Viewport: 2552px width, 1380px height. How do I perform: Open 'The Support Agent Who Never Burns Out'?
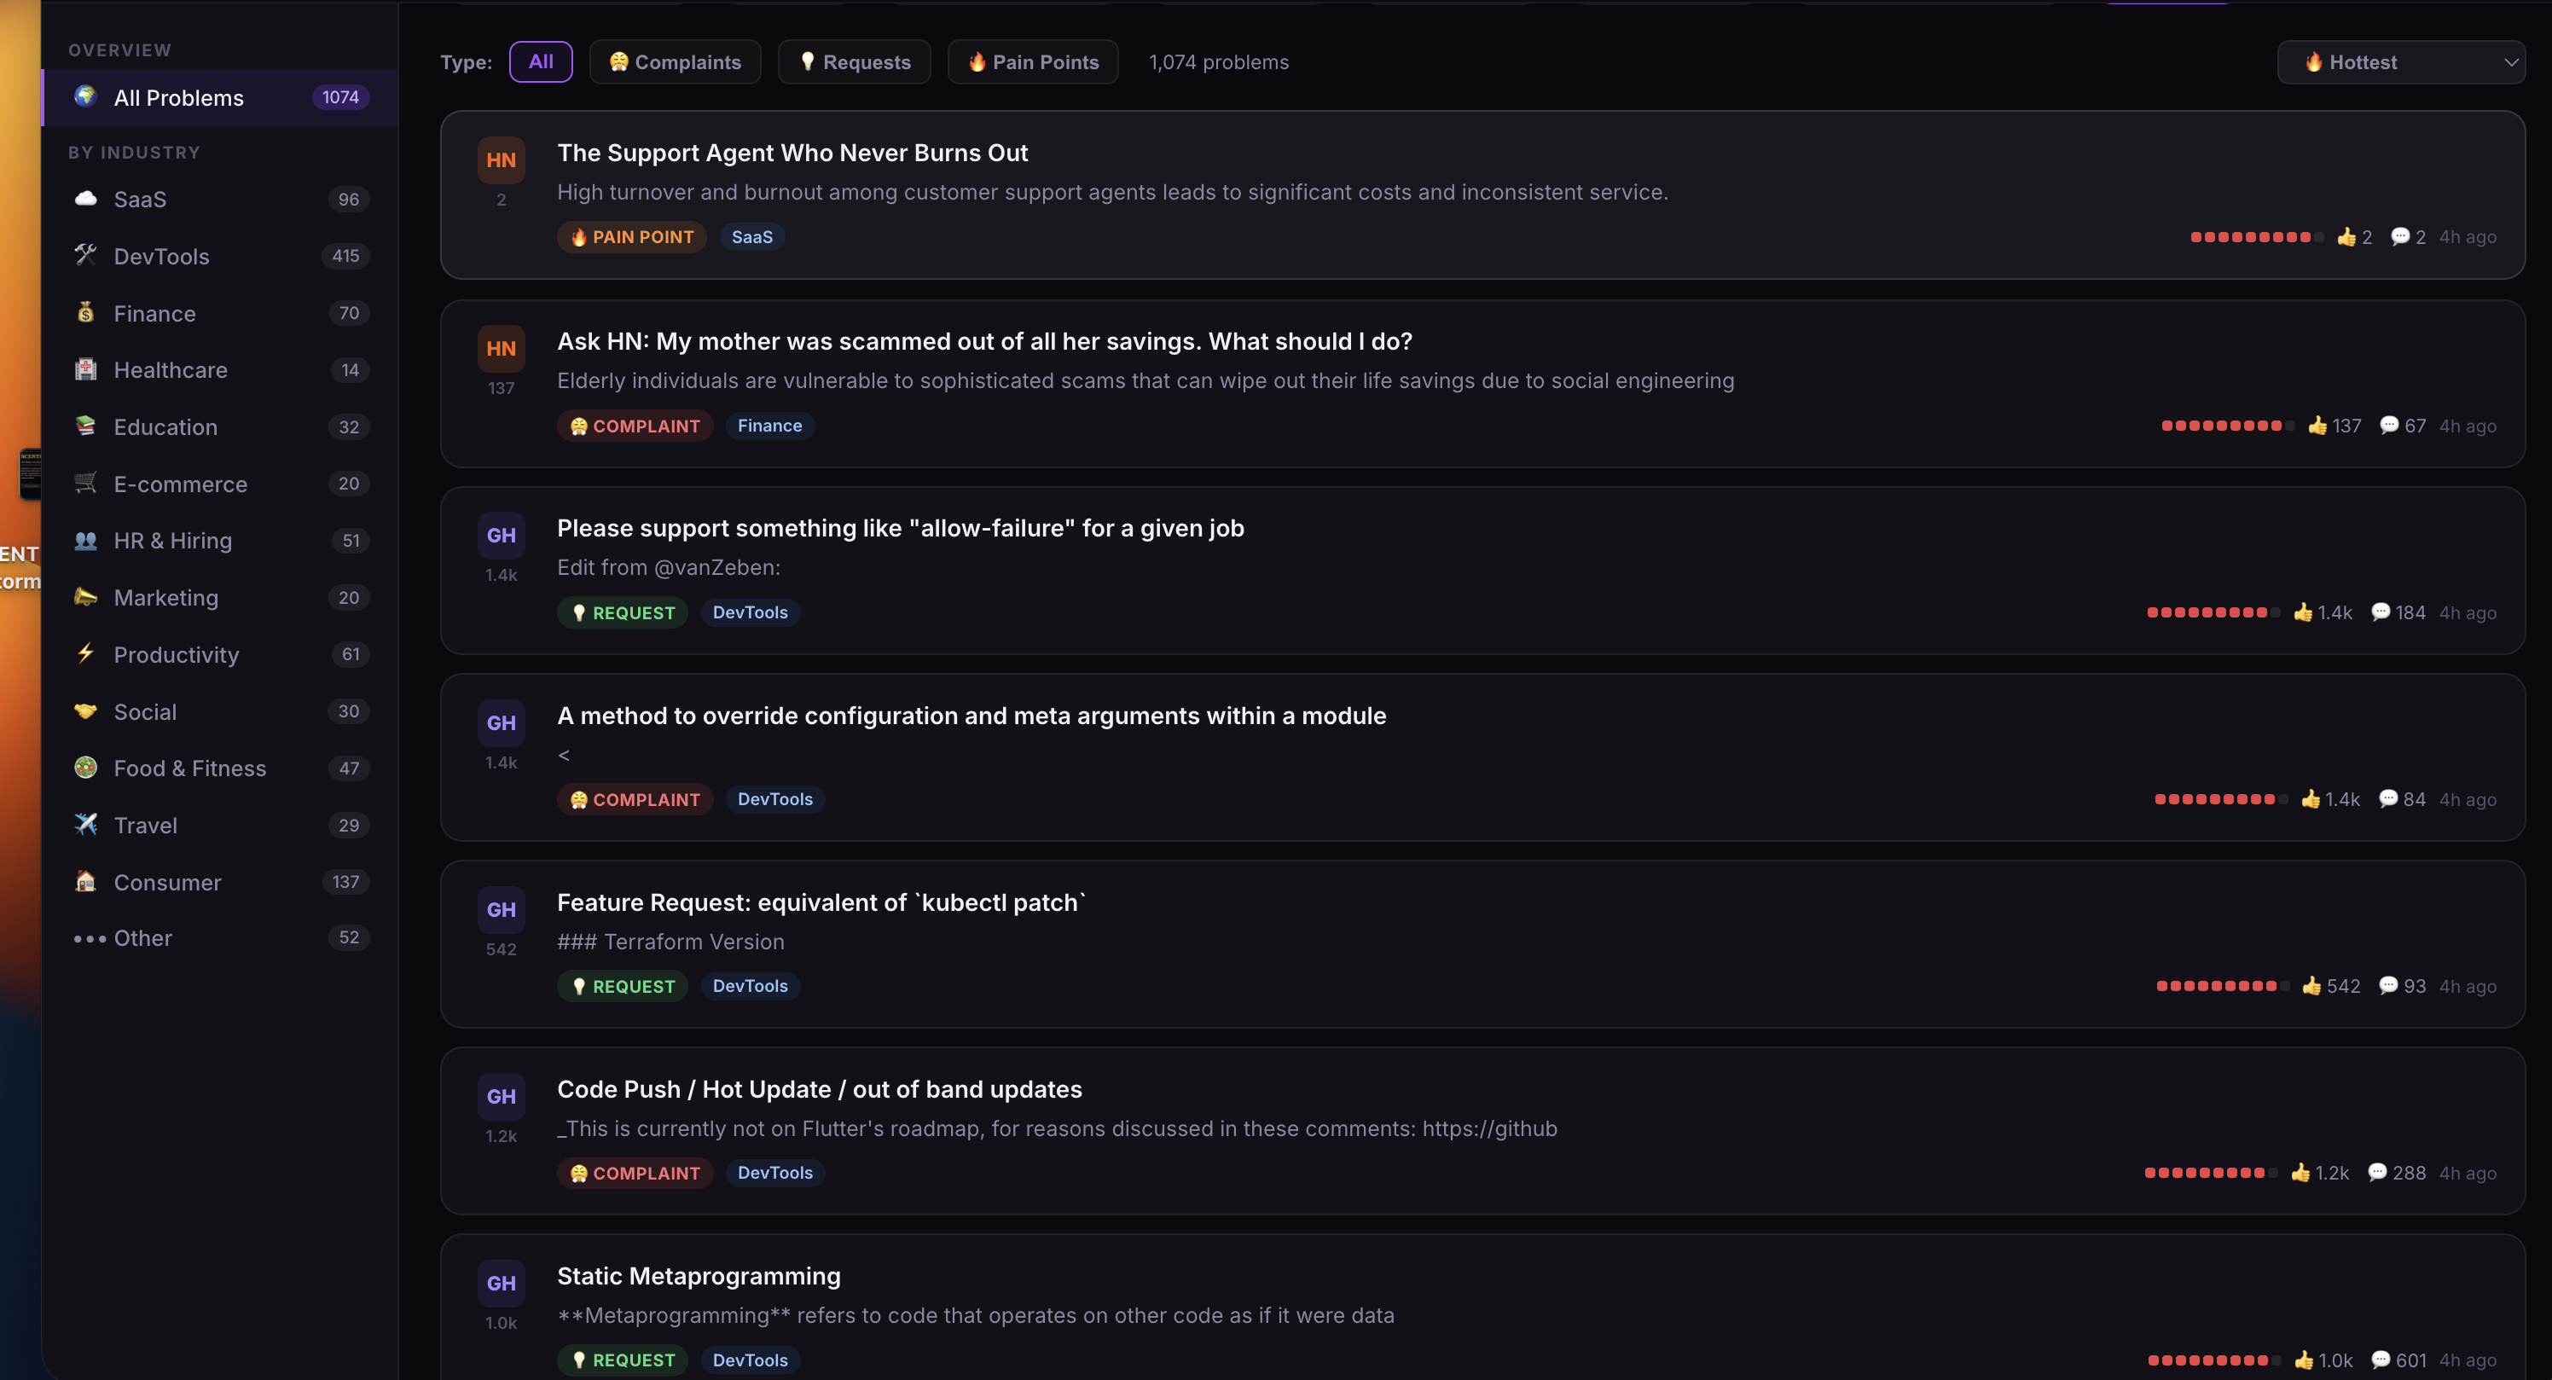792,153
